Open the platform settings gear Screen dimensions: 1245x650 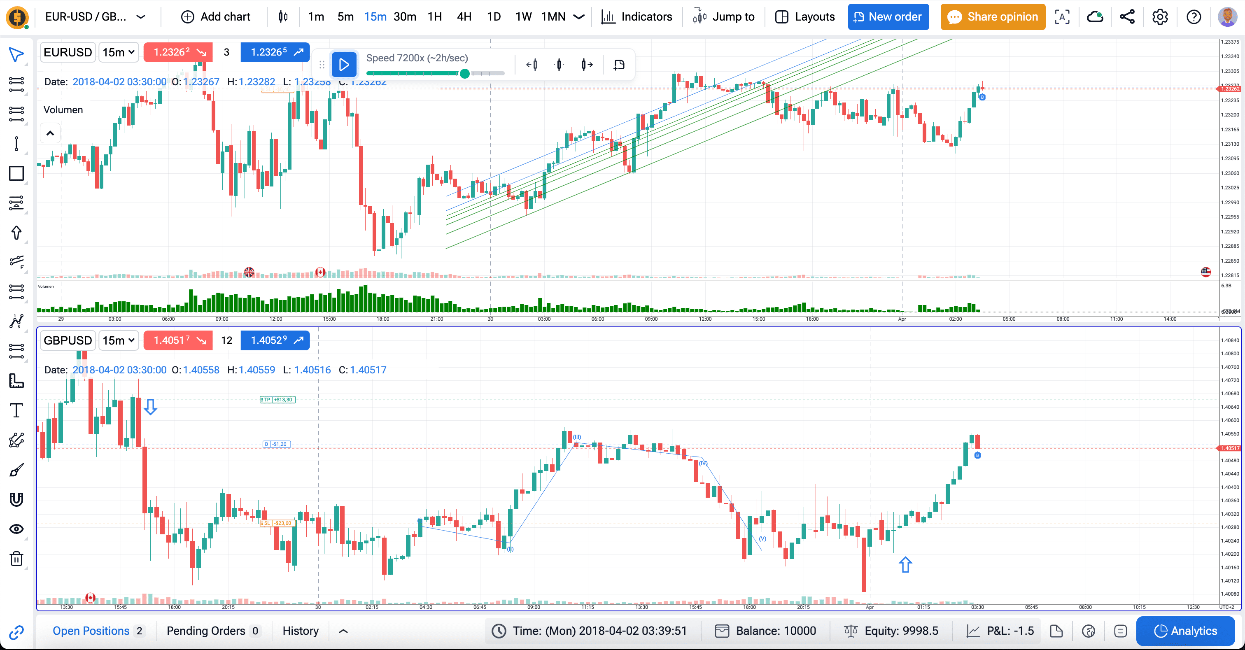coord(1160,16)
